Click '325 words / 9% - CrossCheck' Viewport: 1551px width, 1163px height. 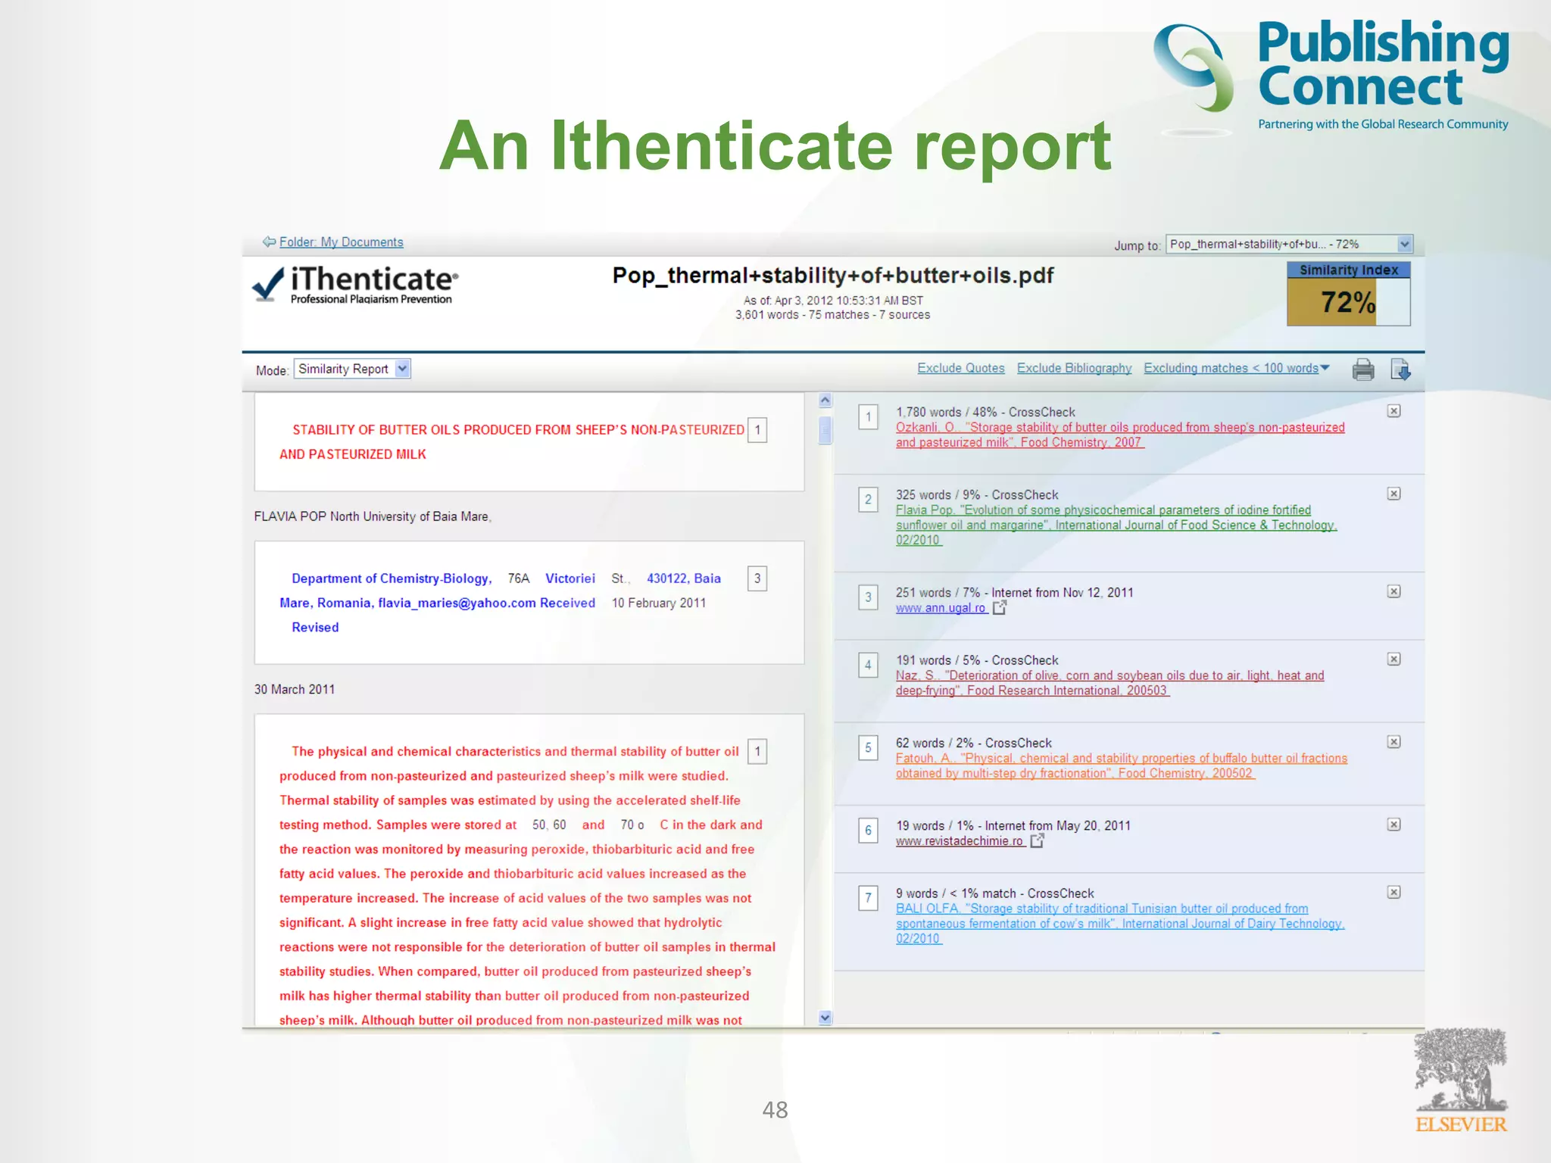pyautogui.click(x=977, y=494)
